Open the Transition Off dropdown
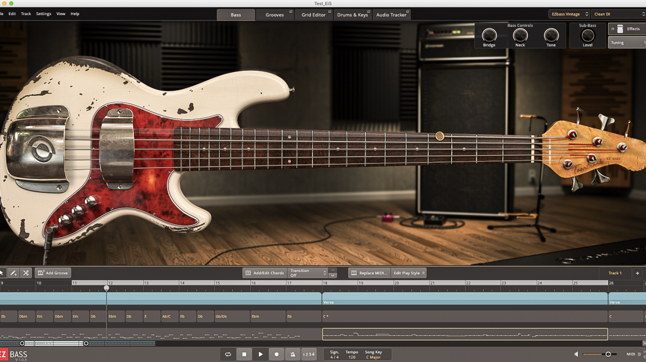 308,273
